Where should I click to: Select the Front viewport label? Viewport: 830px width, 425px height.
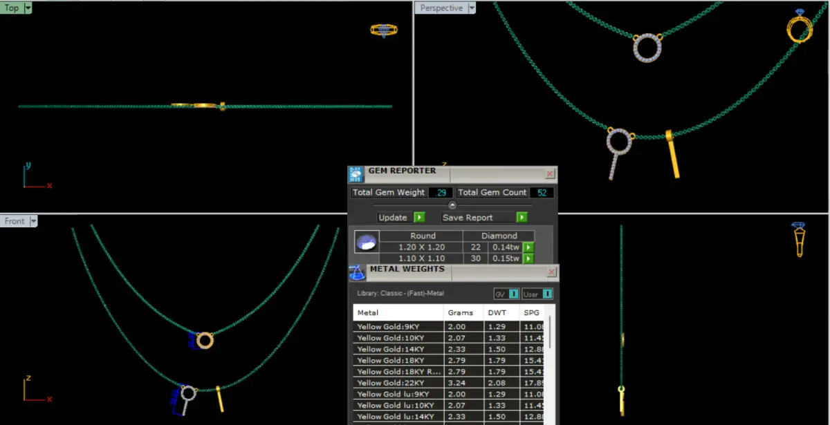point(15,221)
